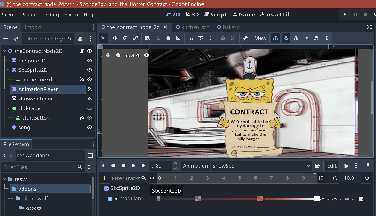Expand the assets folder

point(16,208)
